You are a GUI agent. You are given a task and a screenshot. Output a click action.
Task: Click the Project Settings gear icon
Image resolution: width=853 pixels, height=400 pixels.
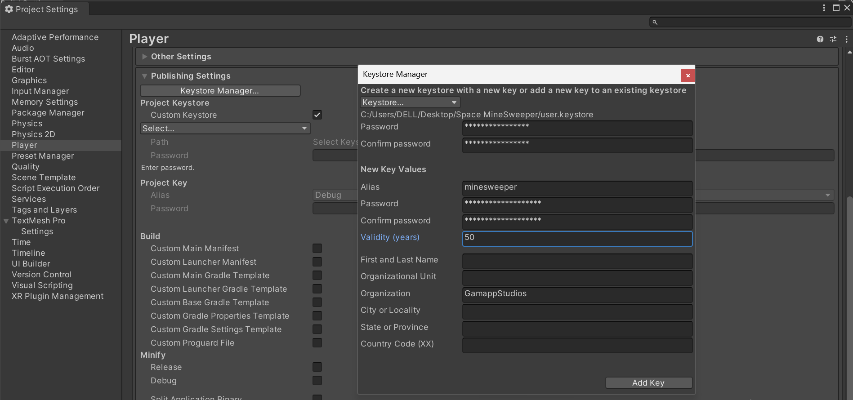(9, 9)
